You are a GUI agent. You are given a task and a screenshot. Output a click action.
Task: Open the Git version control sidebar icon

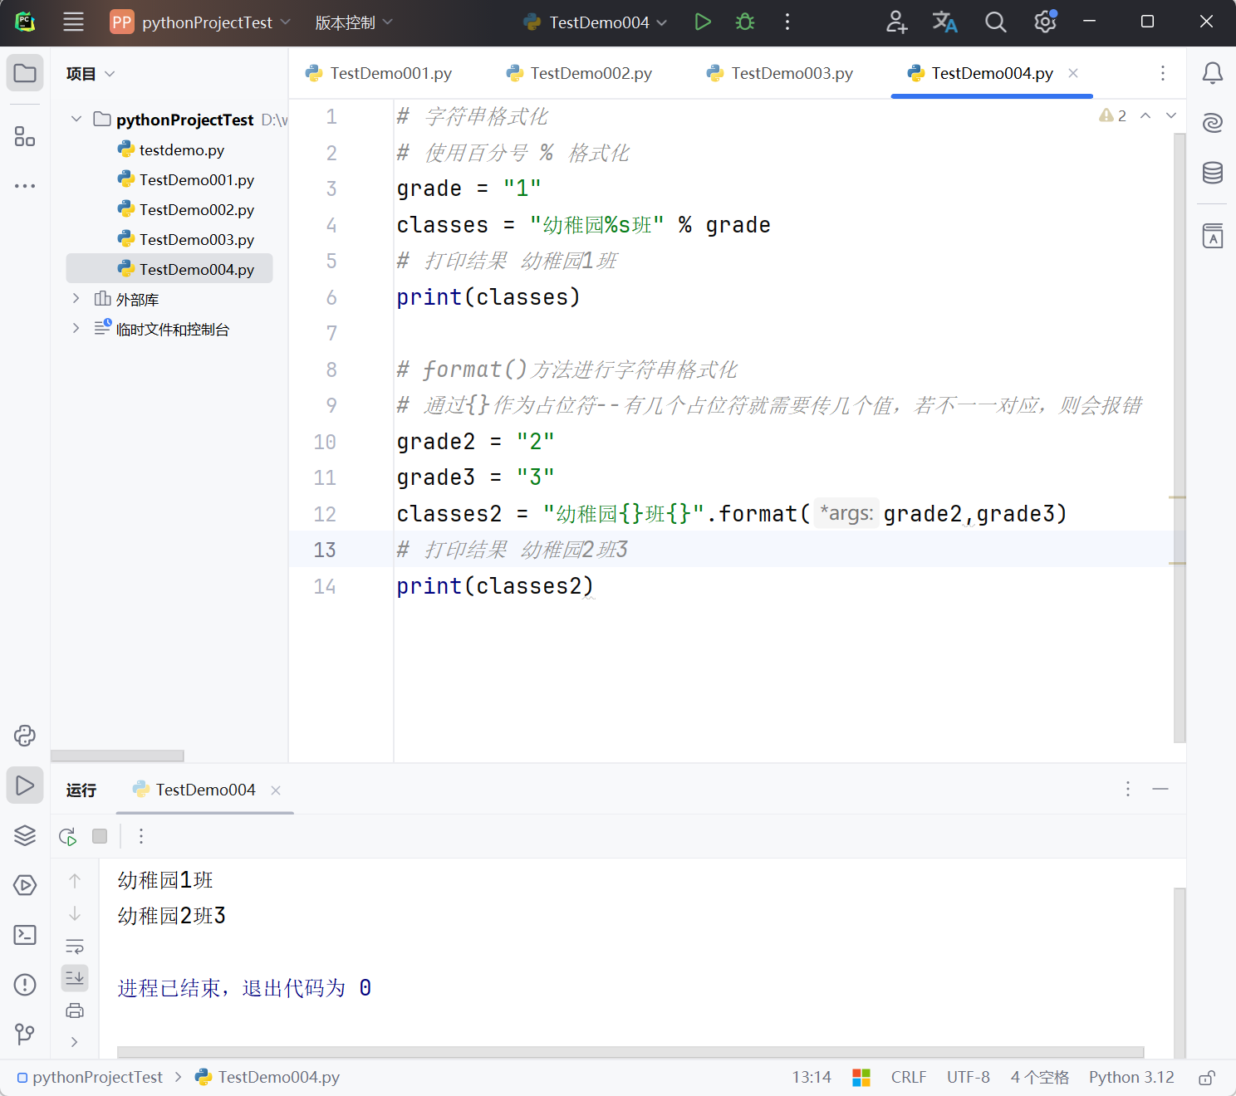(25, 1035)
